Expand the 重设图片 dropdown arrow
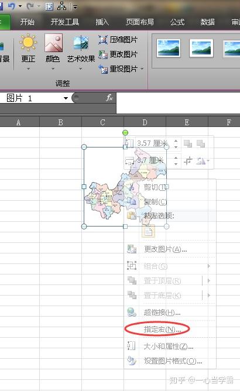This screenshot has height=391, width=240. [142, 68]
